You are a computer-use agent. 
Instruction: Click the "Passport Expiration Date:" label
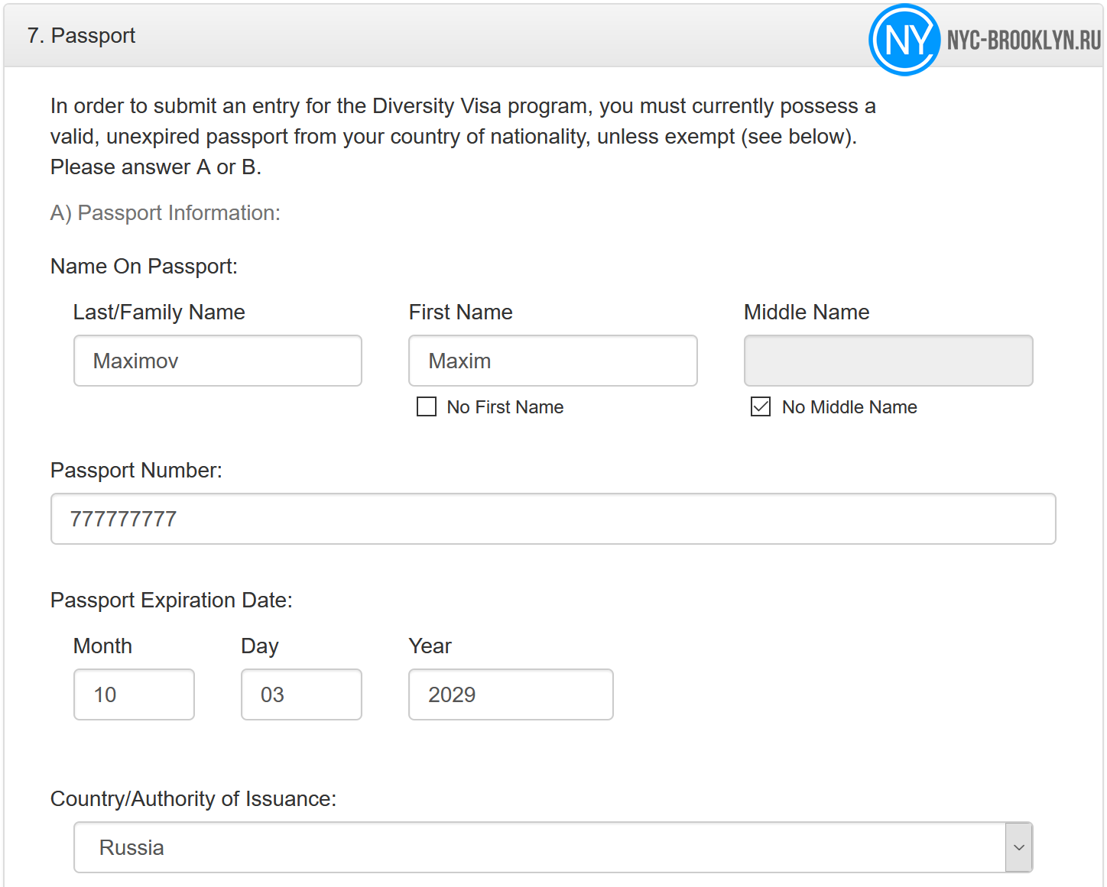[x=171, y=601]
